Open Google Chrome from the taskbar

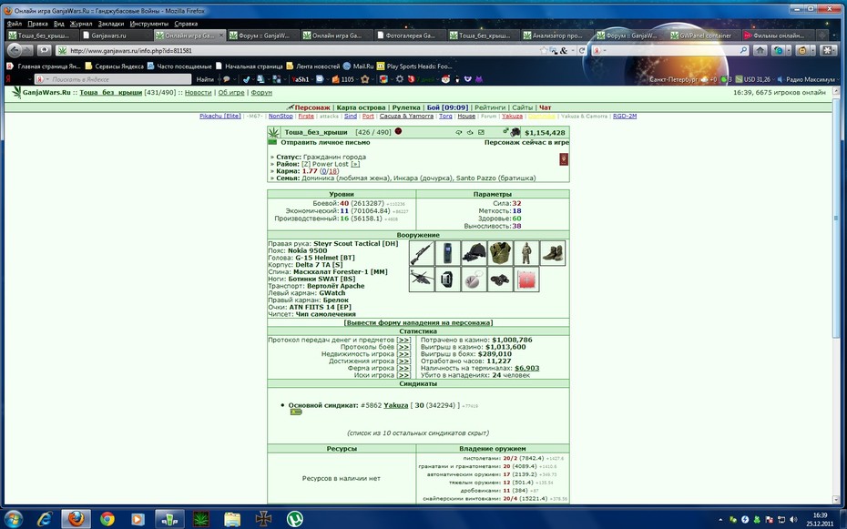(107, 519)
